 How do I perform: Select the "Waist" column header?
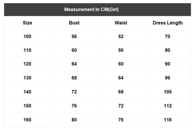click(x=121, y=23)
